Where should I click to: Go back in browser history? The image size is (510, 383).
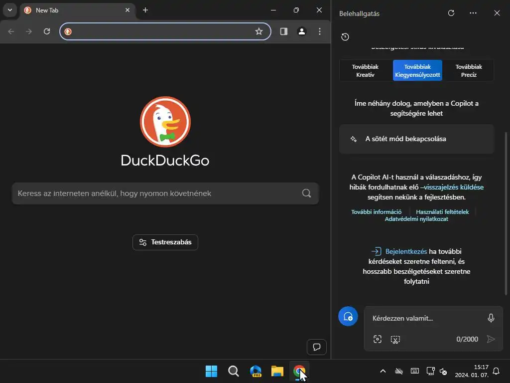pyautogui.click(x=11, y=31)
